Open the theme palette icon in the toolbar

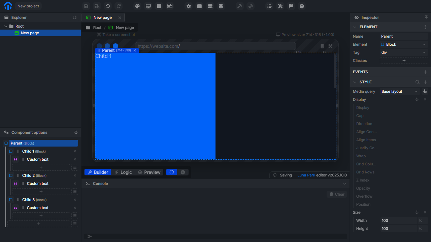click(x=137, y=6)
